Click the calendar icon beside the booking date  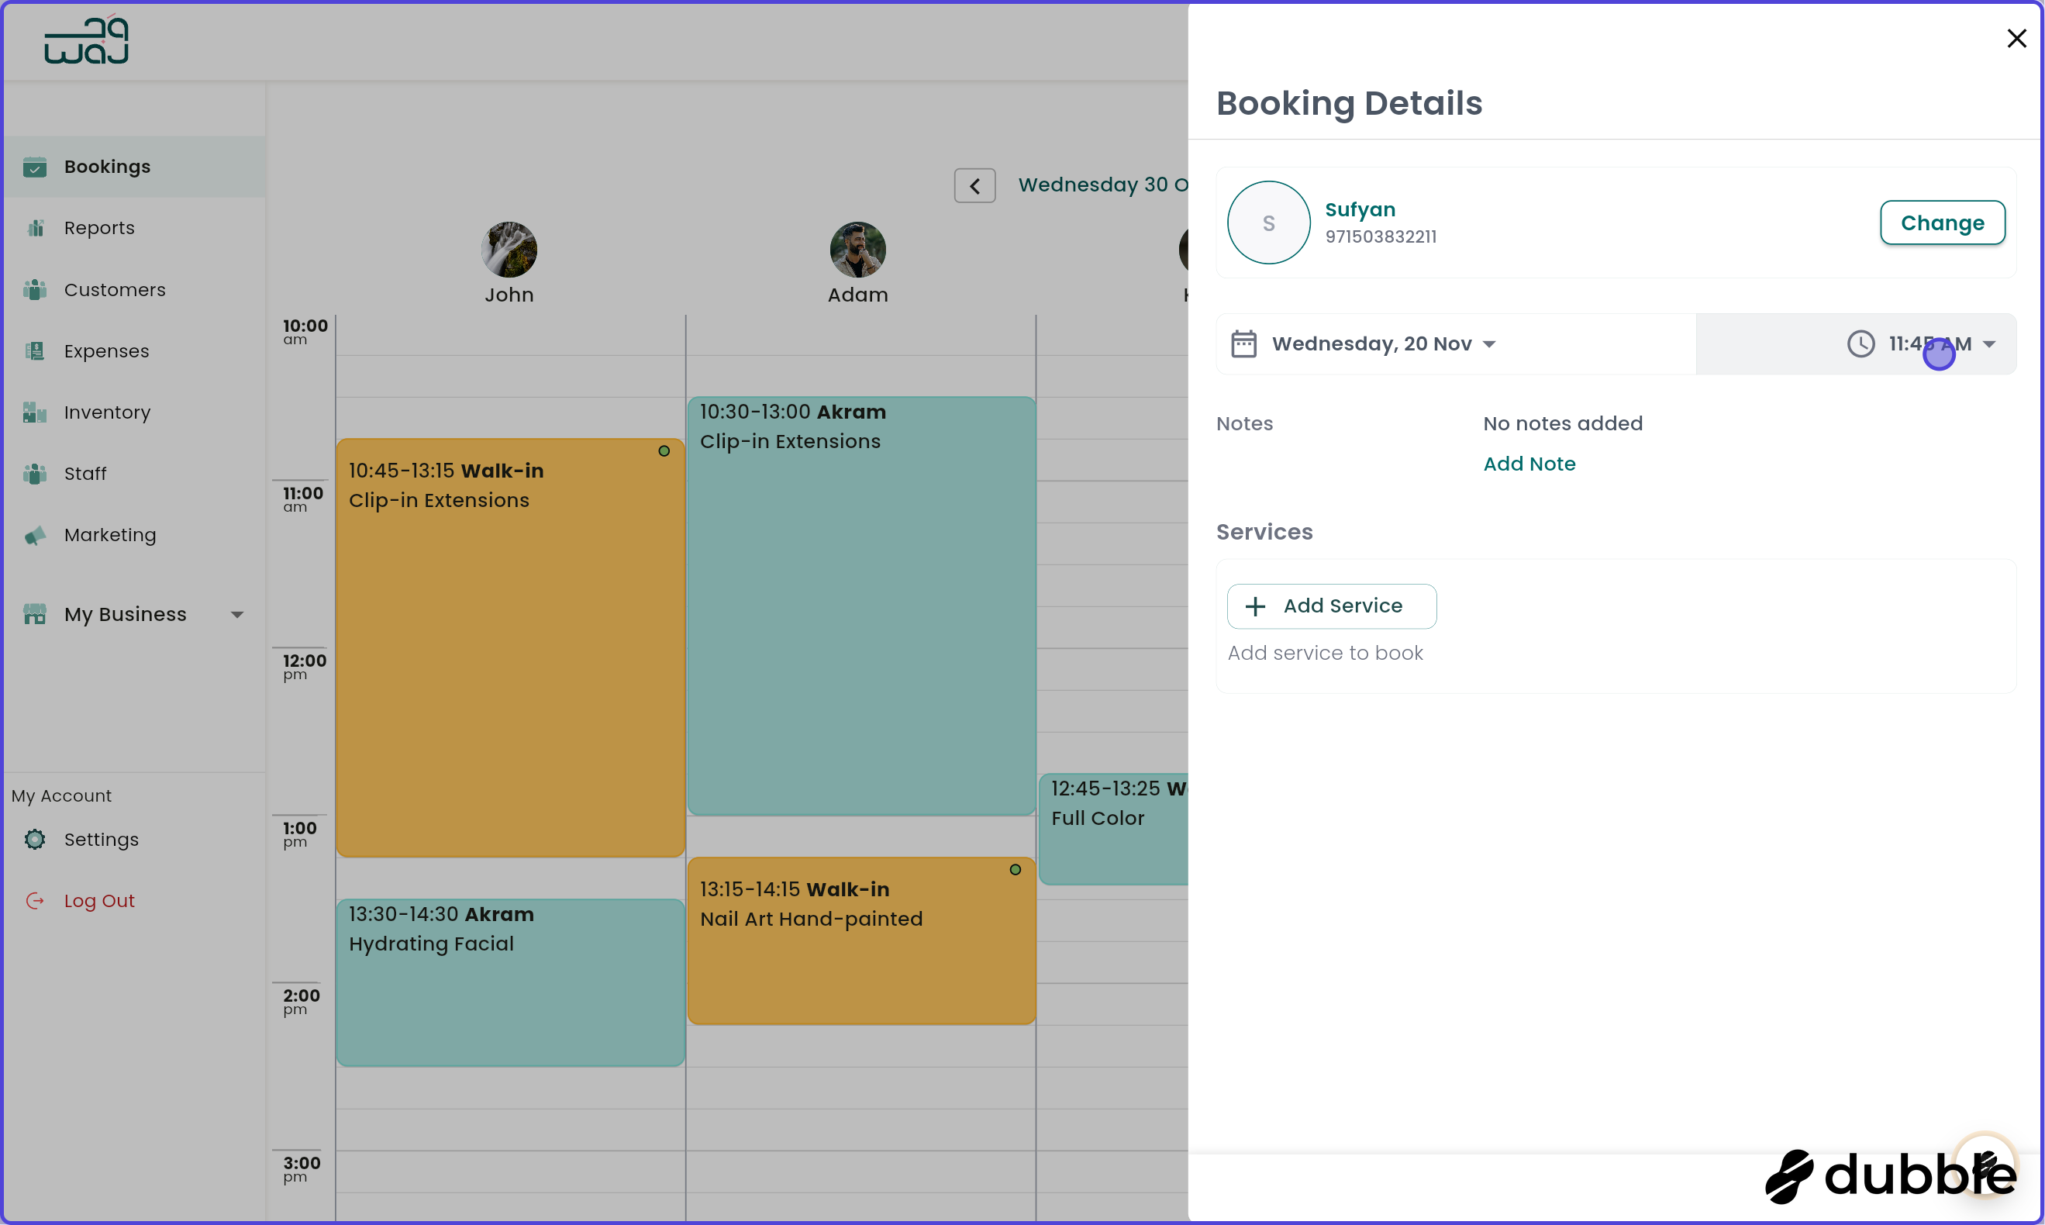[1244, 343]
